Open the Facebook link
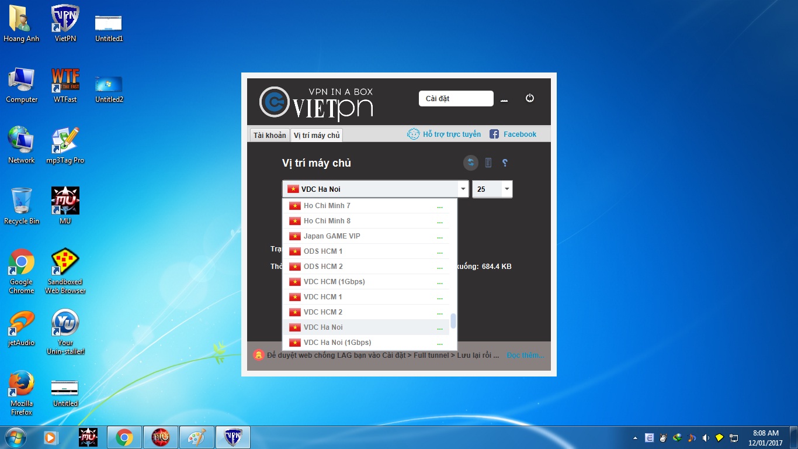 [x=513, y=134]
